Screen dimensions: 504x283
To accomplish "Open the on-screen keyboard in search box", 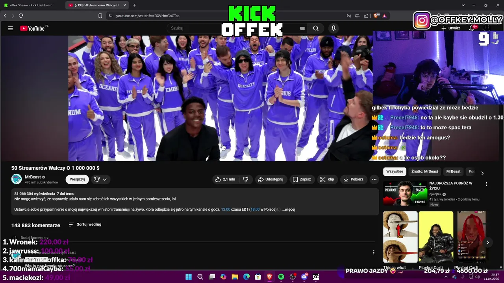I will [x=302, y=28].
